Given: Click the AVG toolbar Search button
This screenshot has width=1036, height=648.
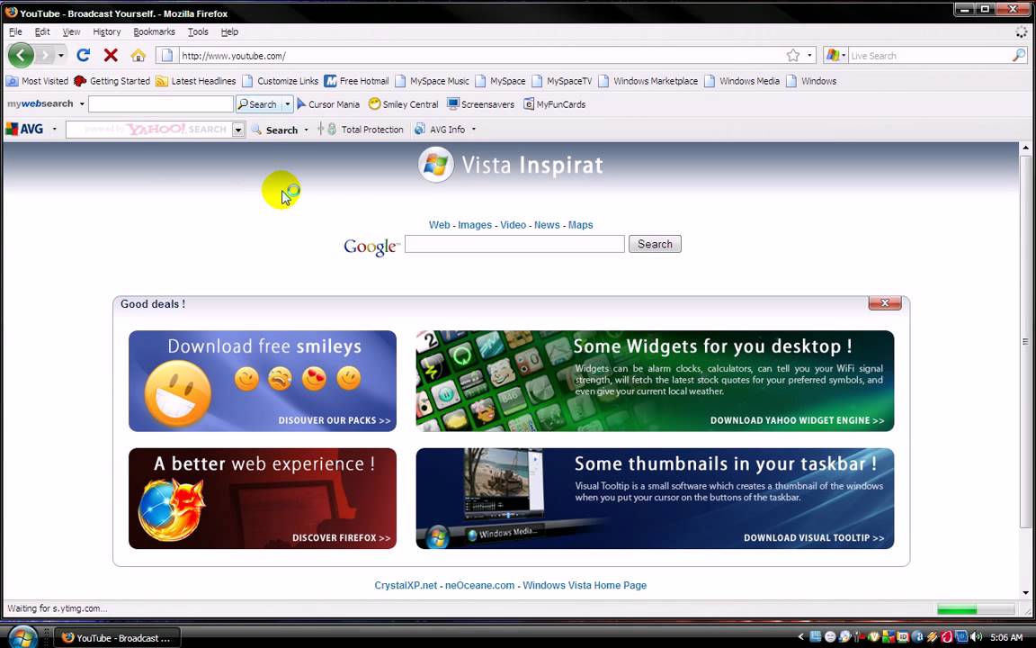Looking at the screenshot, I should 275,130.
